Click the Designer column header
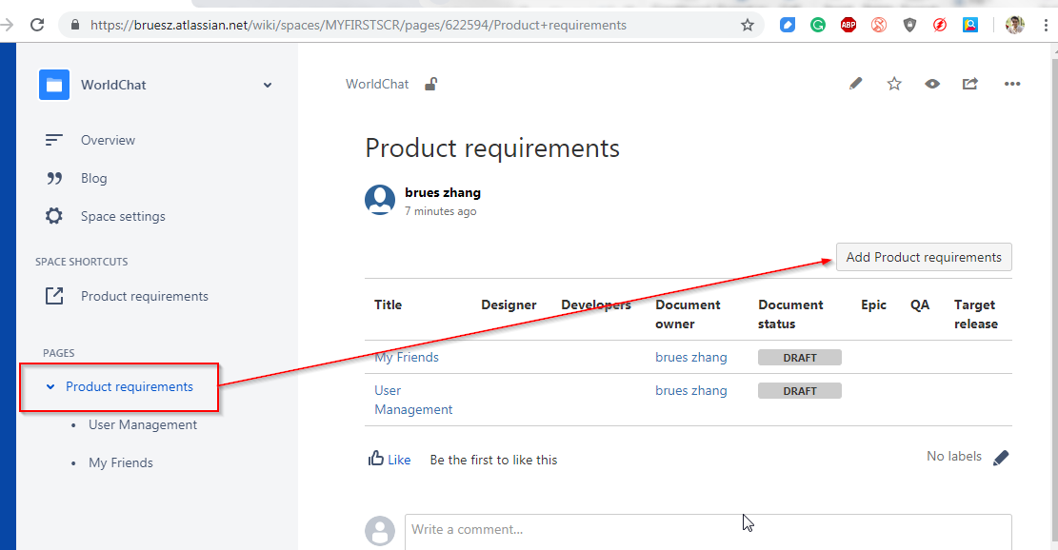This screenshot has width=1058, height=550. [509, 304]
